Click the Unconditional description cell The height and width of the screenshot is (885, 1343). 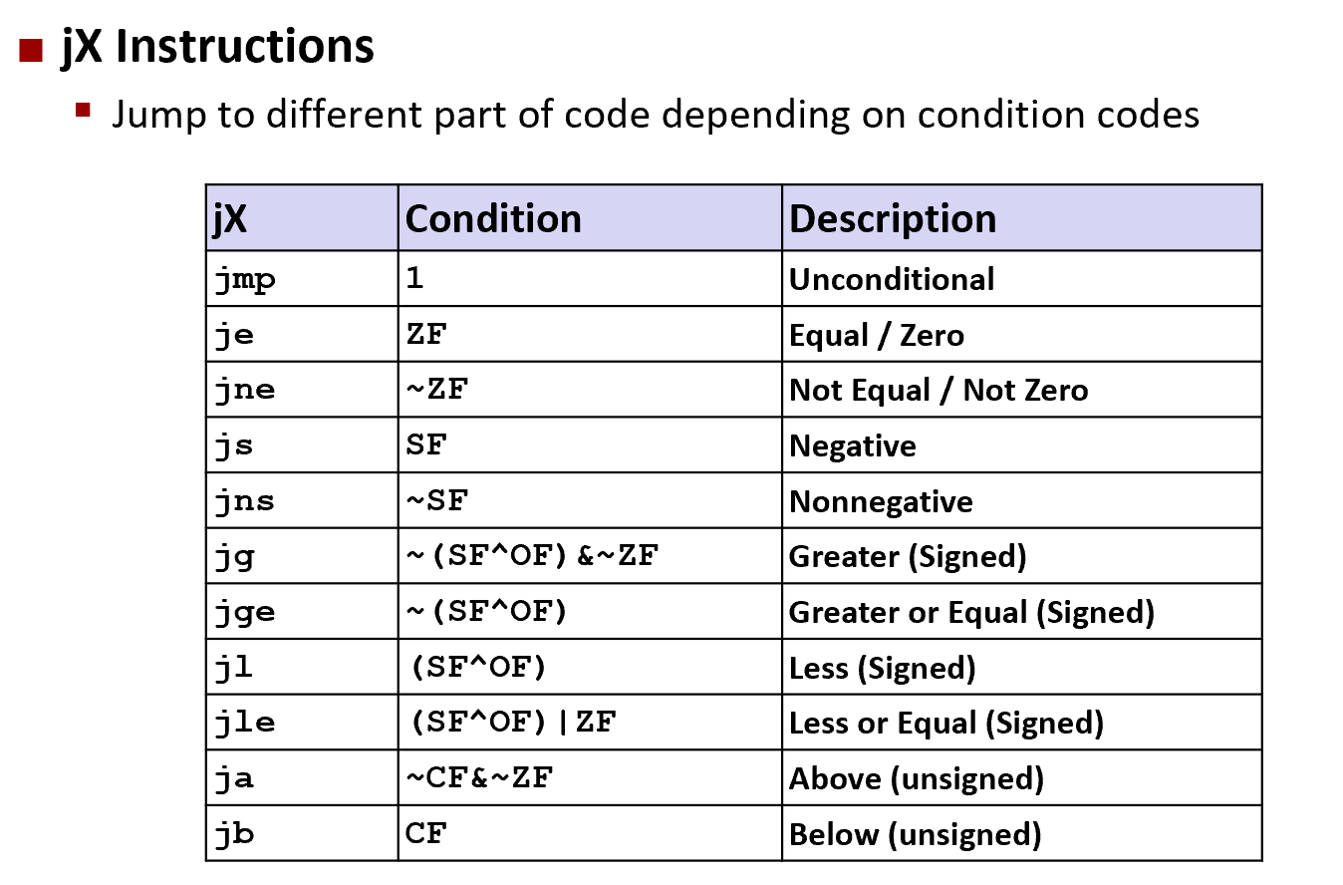tap(1022, 278)
